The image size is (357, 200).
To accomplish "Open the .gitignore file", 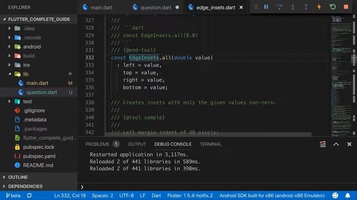I will [x=38, y=111].
